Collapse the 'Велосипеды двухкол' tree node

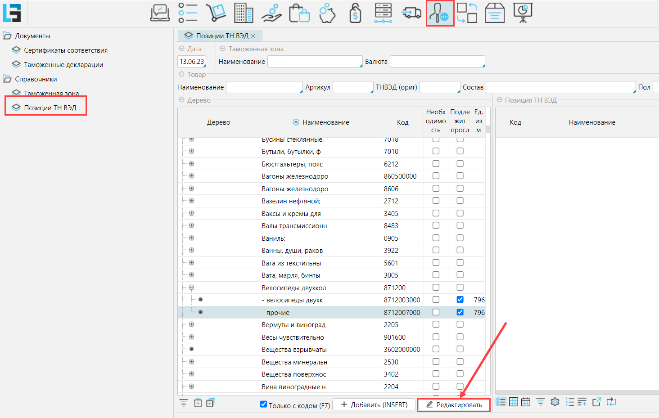pyautogui.click(x=191, y=288)
